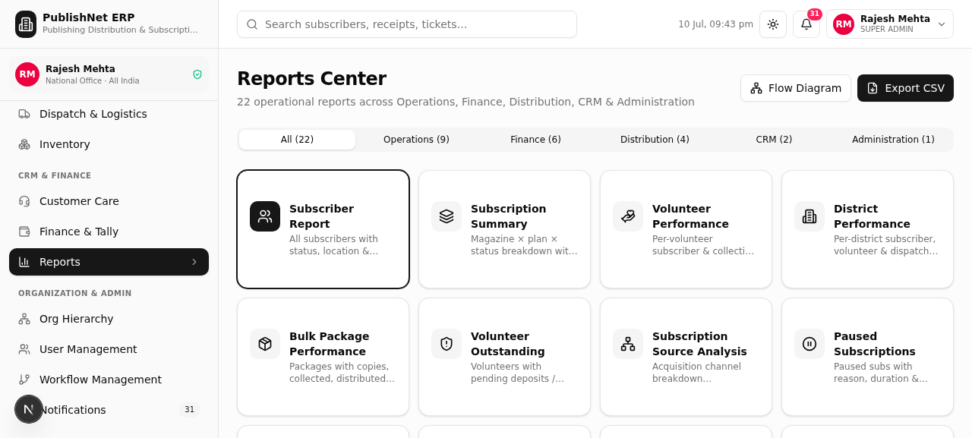Click the Volunteer Outstanding shield alert icon
972x438 pixels.
[x=447, y=344]
